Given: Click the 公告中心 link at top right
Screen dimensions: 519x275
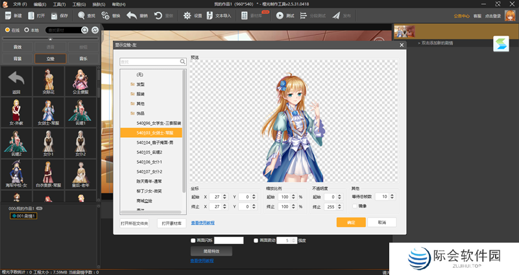Looking at the screenshot, I should (461, 16).
